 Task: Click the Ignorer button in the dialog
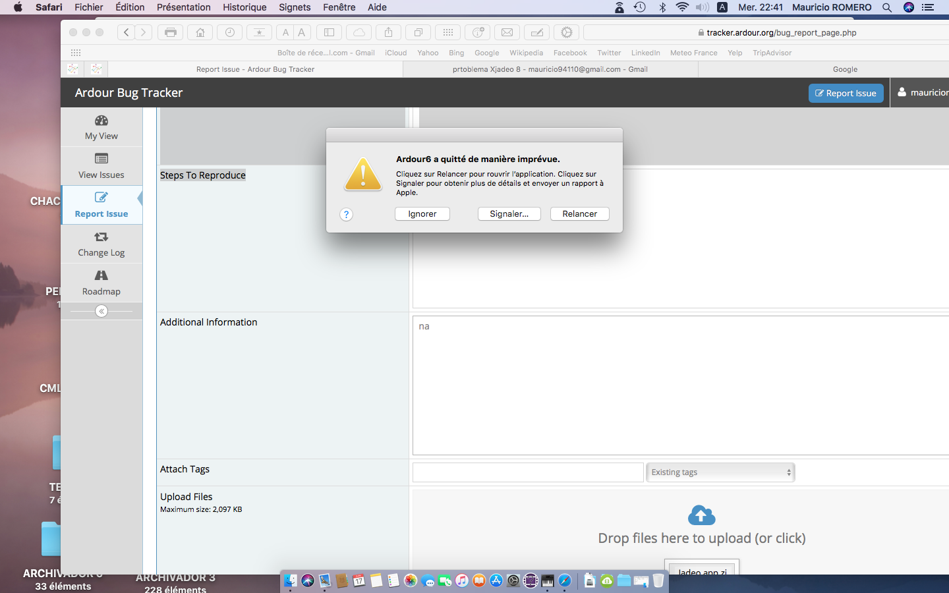coord(422,214)
